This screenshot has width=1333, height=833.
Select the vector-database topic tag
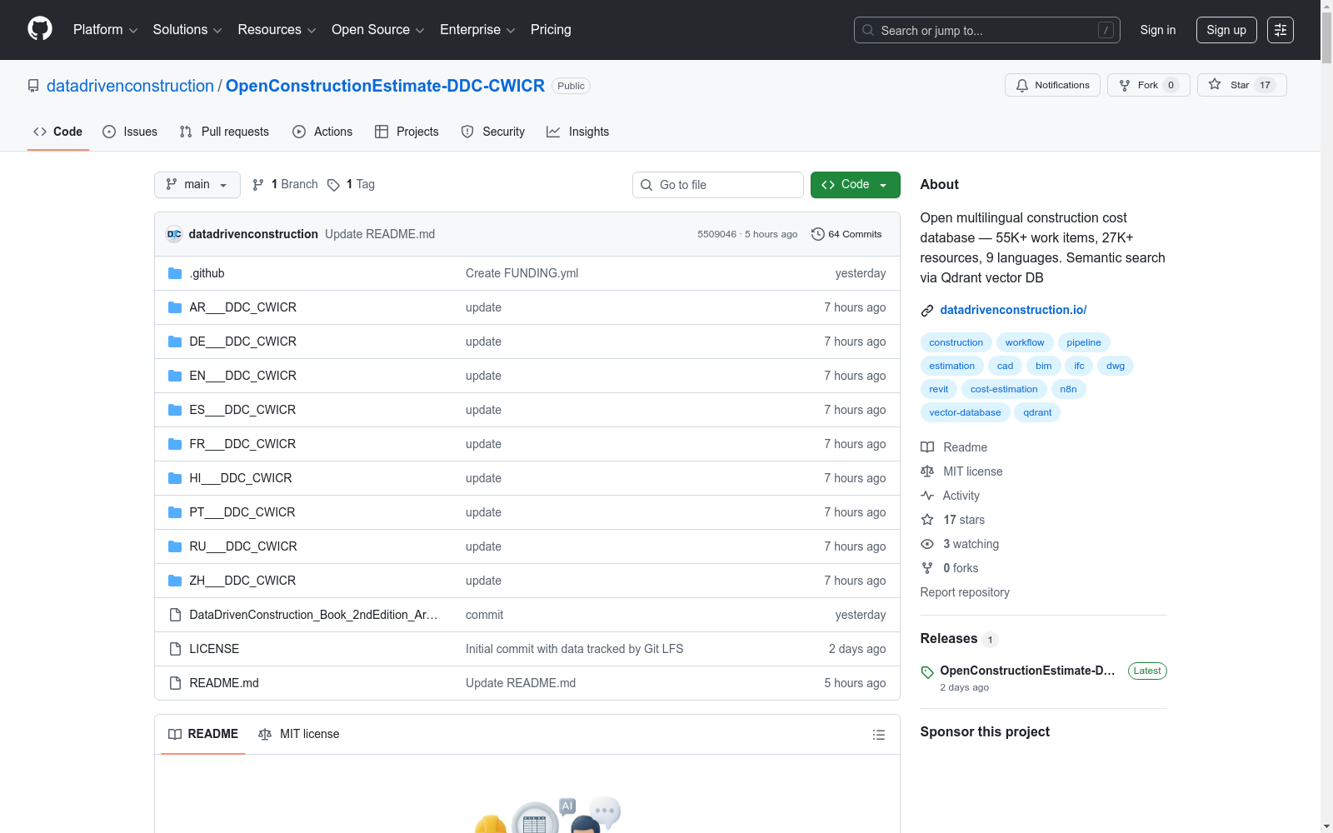pos(965,412)
